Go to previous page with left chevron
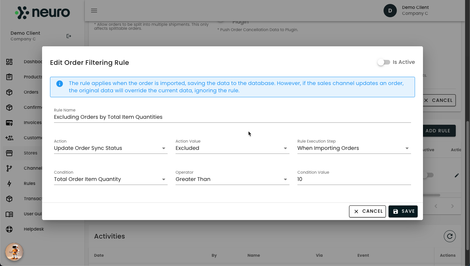The image size is (470, 266). click(x=436, y=206)
